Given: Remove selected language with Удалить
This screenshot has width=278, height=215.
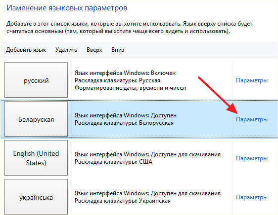Looking at the screenshot, I should point(66,50).
